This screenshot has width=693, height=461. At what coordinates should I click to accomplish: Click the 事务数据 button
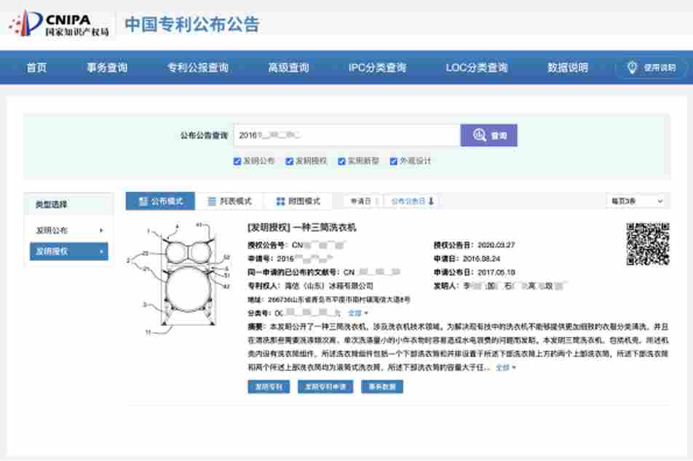click(x=381, y=387)
